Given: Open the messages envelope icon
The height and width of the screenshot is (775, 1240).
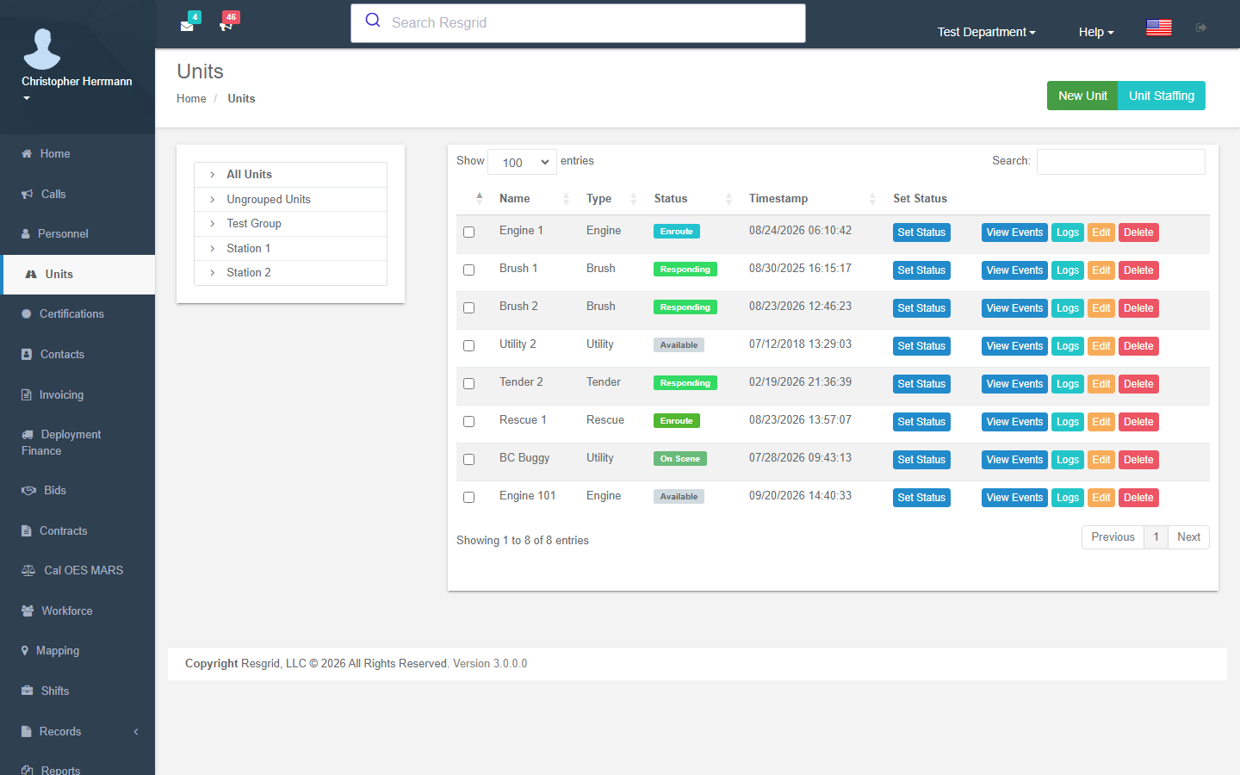Looking at the screenshot, I should click(x=187, y=26).
